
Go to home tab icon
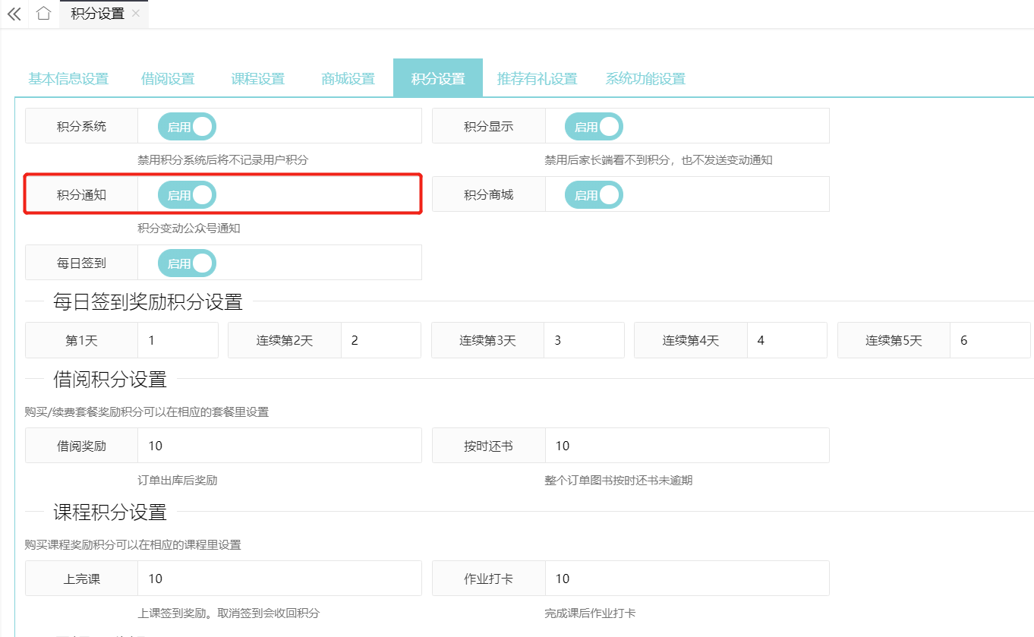(44, 14)
